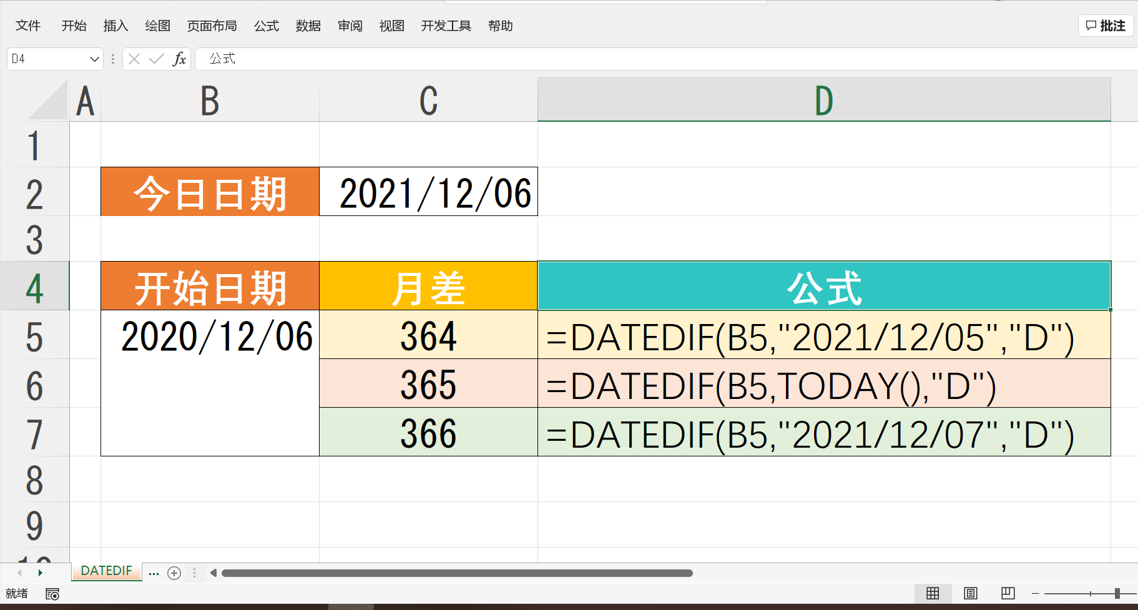Select cell showing 2021/12/06
The height and width of the screenshot is (610, 1138).
[428, 192]
